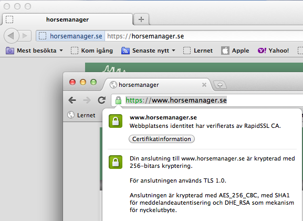Click Firefox's back navigation button
Screen dimensions: 303x221
pos(11,36)
